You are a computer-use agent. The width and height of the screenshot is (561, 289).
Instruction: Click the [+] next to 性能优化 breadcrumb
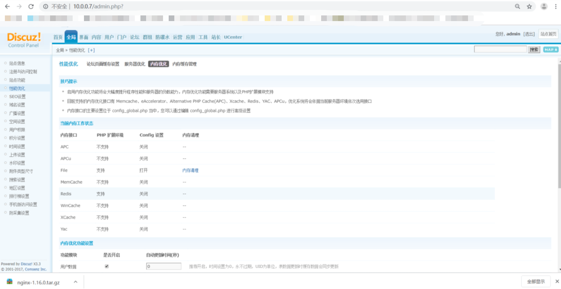91,50
